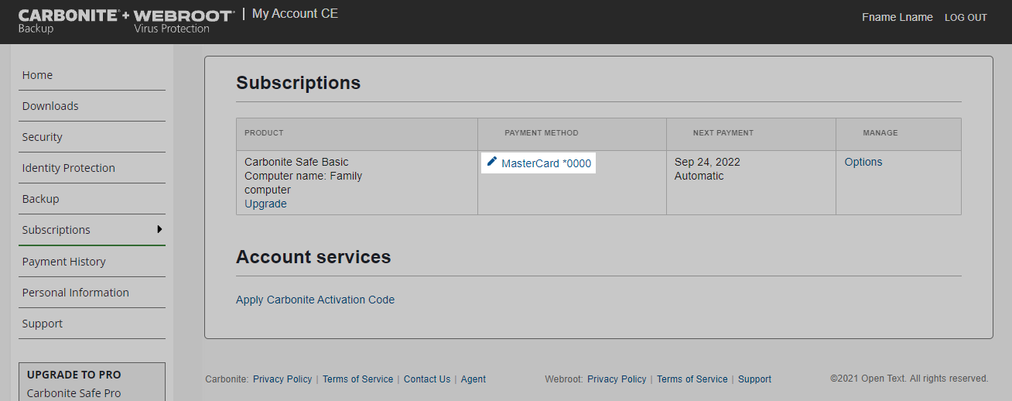Viewport: 1012px width, 401px height.
Task: Click the Automatic payment text
Action: click(699, 176)
